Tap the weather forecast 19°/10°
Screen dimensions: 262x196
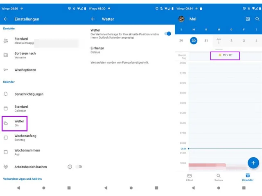tap(225, 56)
